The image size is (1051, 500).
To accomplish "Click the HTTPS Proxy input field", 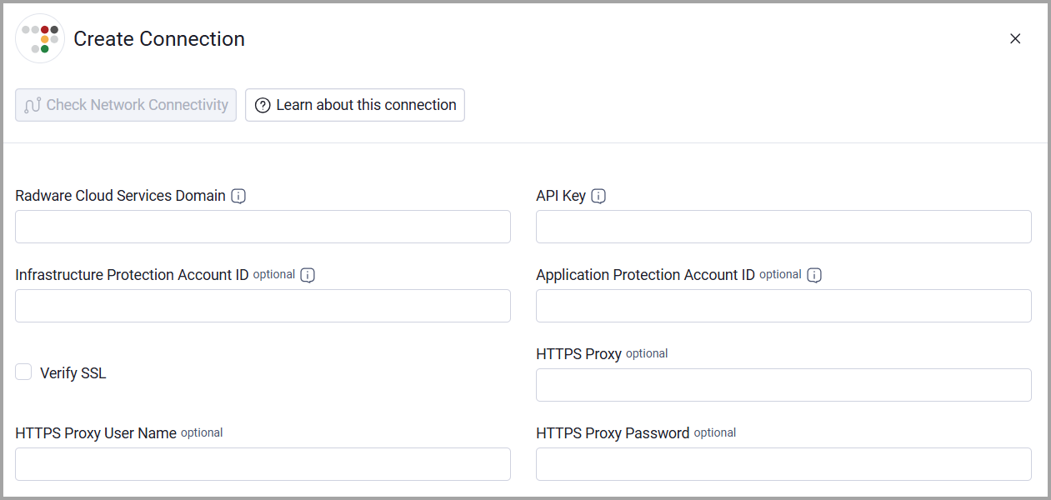I will click(783, 385).
